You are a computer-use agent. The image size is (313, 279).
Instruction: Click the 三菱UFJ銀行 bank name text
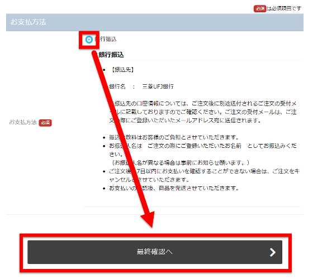(x=158, y=86)
